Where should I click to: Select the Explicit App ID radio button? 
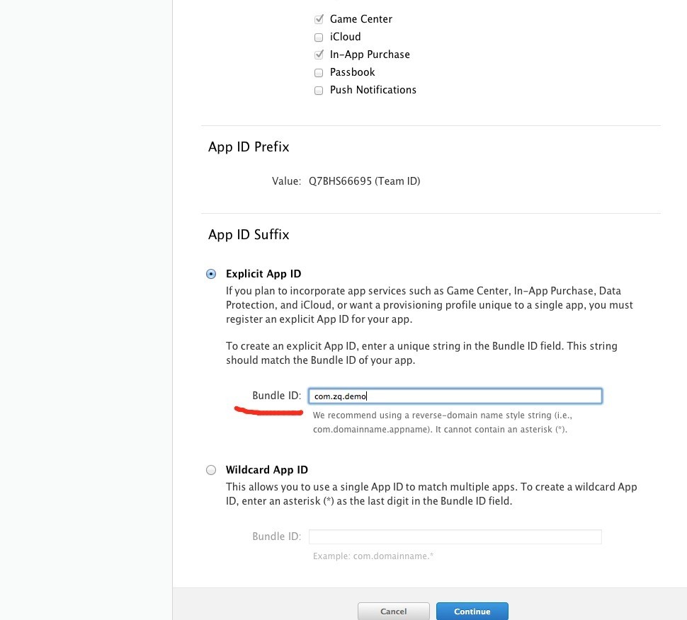pos(211,274)
